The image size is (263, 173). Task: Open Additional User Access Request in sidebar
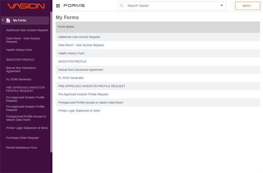click(27, 30)
